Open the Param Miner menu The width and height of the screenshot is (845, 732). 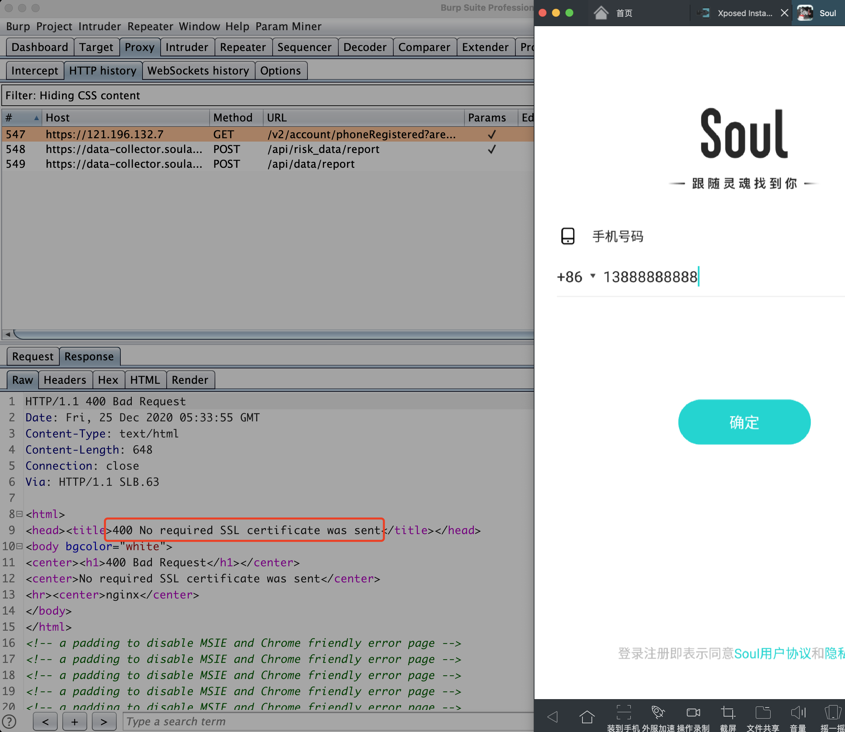288,27
